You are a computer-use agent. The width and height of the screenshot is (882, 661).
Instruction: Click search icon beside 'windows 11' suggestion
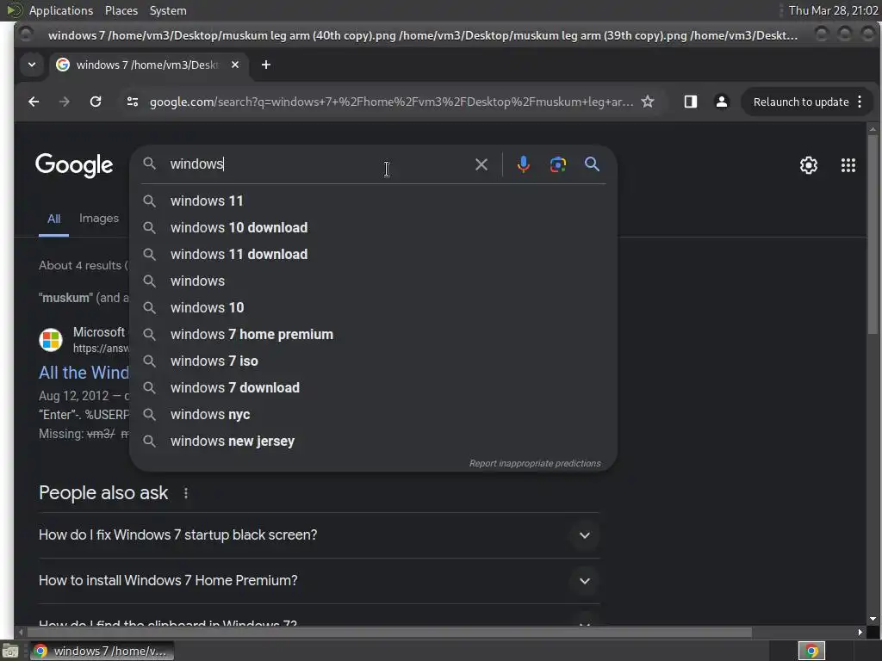pyautogui.click(x=149, y=201)
